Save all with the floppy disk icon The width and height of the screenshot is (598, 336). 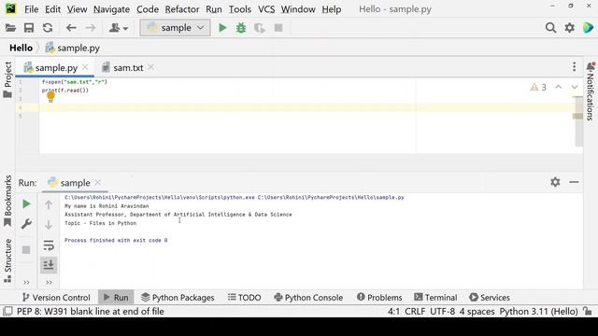point(29,28)
